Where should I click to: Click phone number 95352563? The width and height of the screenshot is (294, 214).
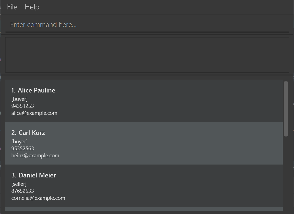click(x=23, y=148)
